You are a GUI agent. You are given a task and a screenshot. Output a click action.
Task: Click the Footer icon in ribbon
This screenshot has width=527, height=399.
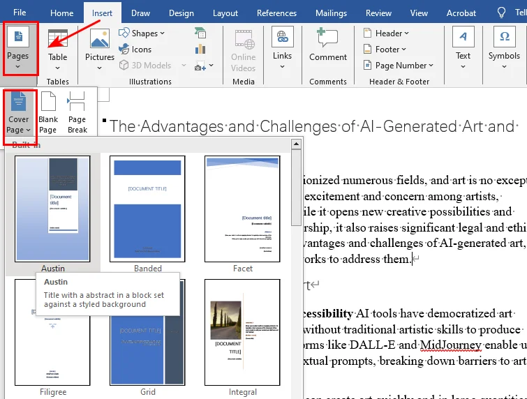(x=368, y=50)
